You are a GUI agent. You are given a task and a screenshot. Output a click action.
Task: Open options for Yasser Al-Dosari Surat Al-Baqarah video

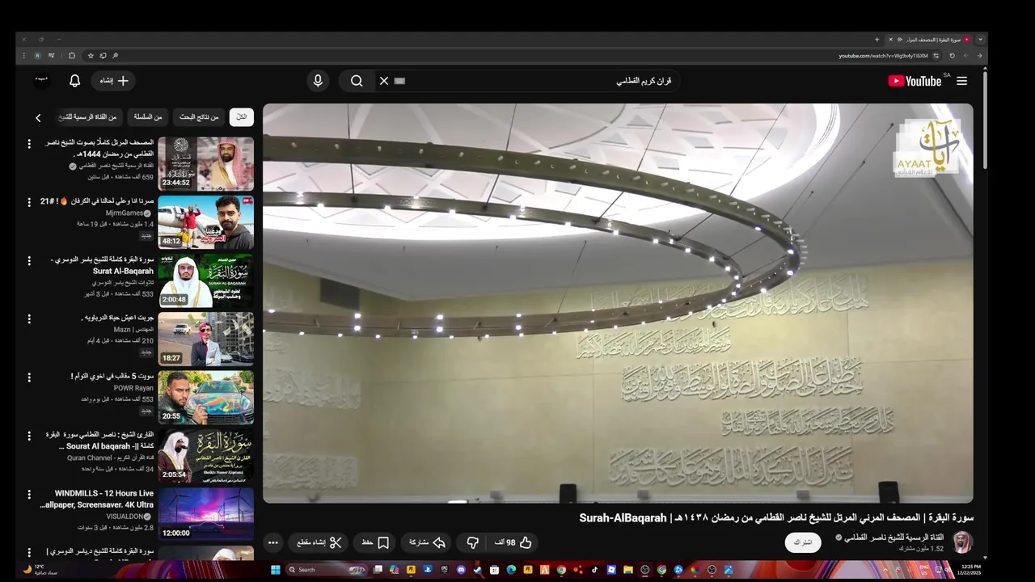tap(29, 260)
